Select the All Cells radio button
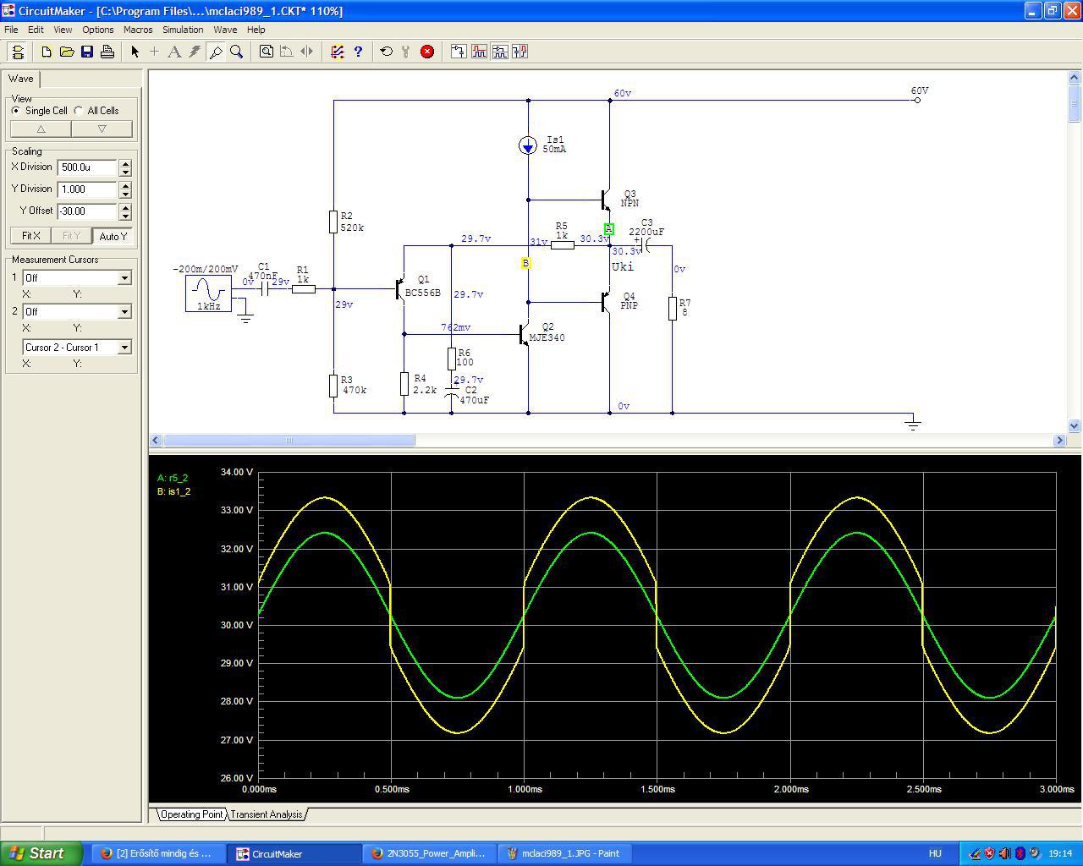 click(80, 111)
